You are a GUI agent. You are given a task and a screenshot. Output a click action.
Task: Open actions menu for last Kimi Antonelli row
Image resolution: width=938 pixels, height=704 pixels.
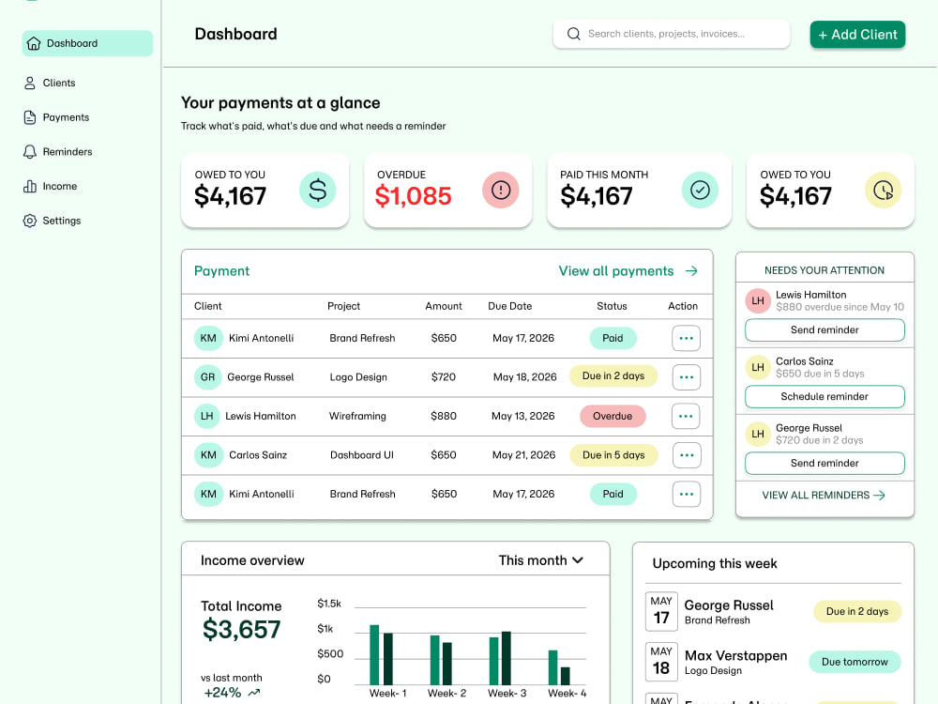[687, 494]
